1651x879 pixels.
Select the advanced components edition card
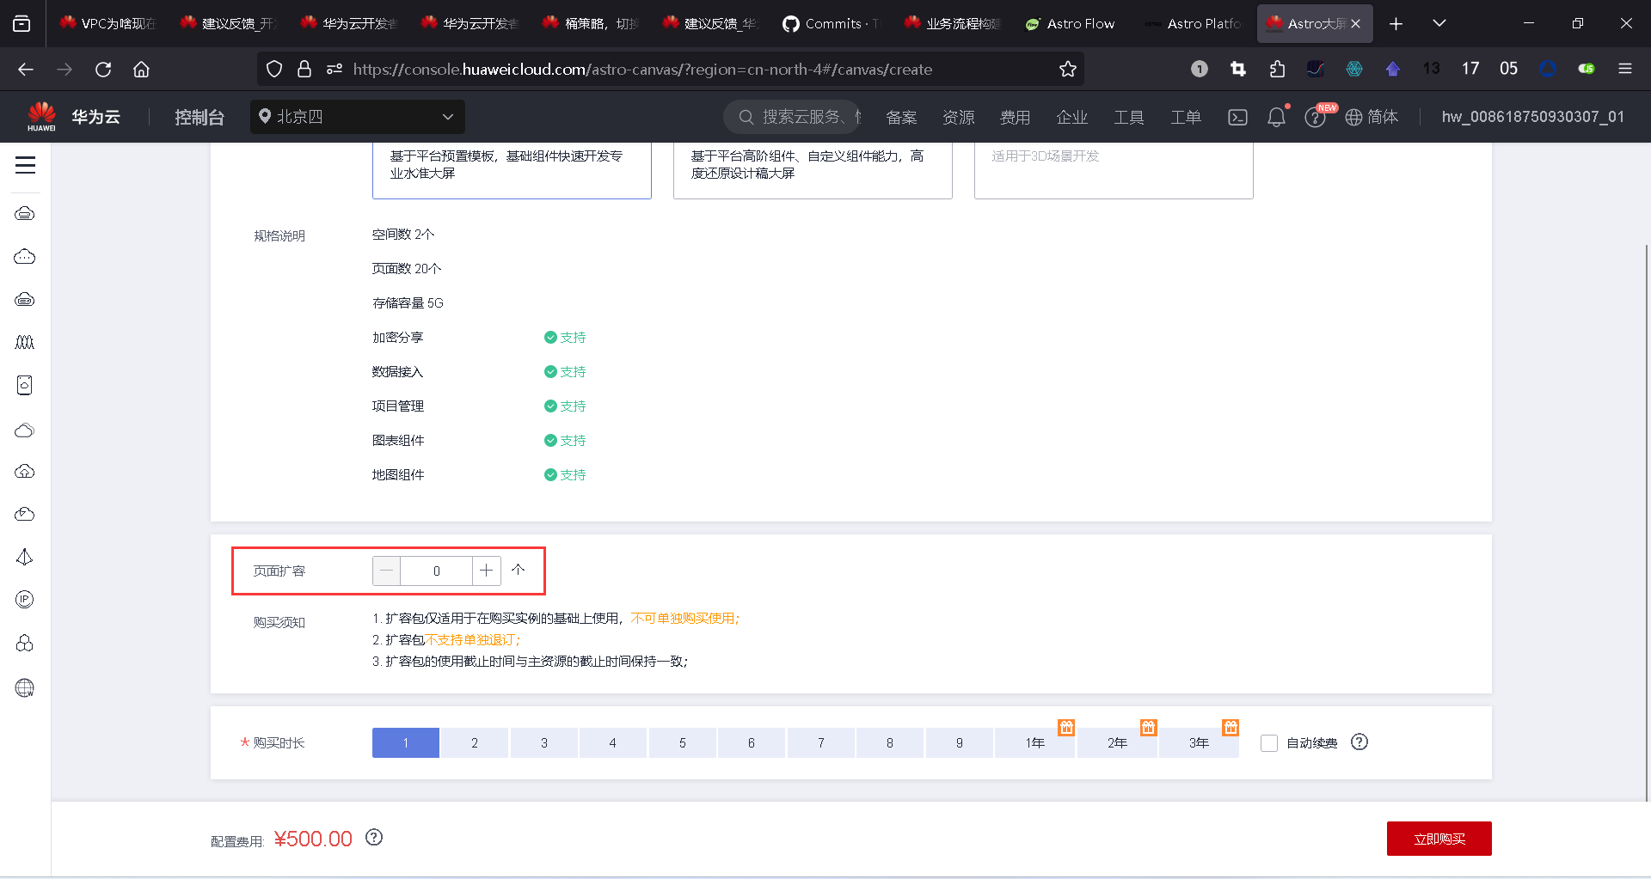click(813, 170)
